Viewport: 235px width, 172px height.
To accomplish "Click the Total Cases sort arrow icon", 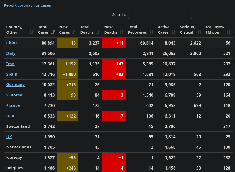I will coord(53,32).
